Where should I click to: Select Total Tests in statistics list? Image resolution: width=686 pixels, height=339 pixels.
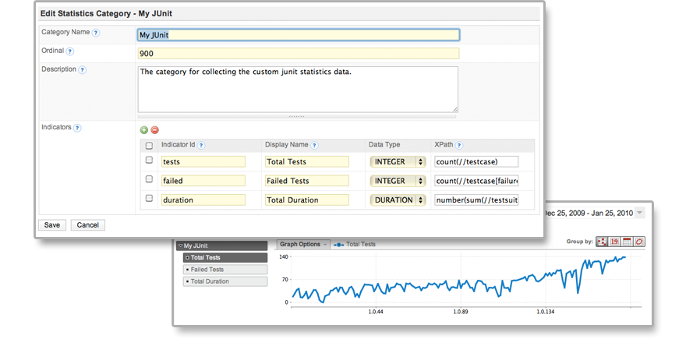point(225,258)
